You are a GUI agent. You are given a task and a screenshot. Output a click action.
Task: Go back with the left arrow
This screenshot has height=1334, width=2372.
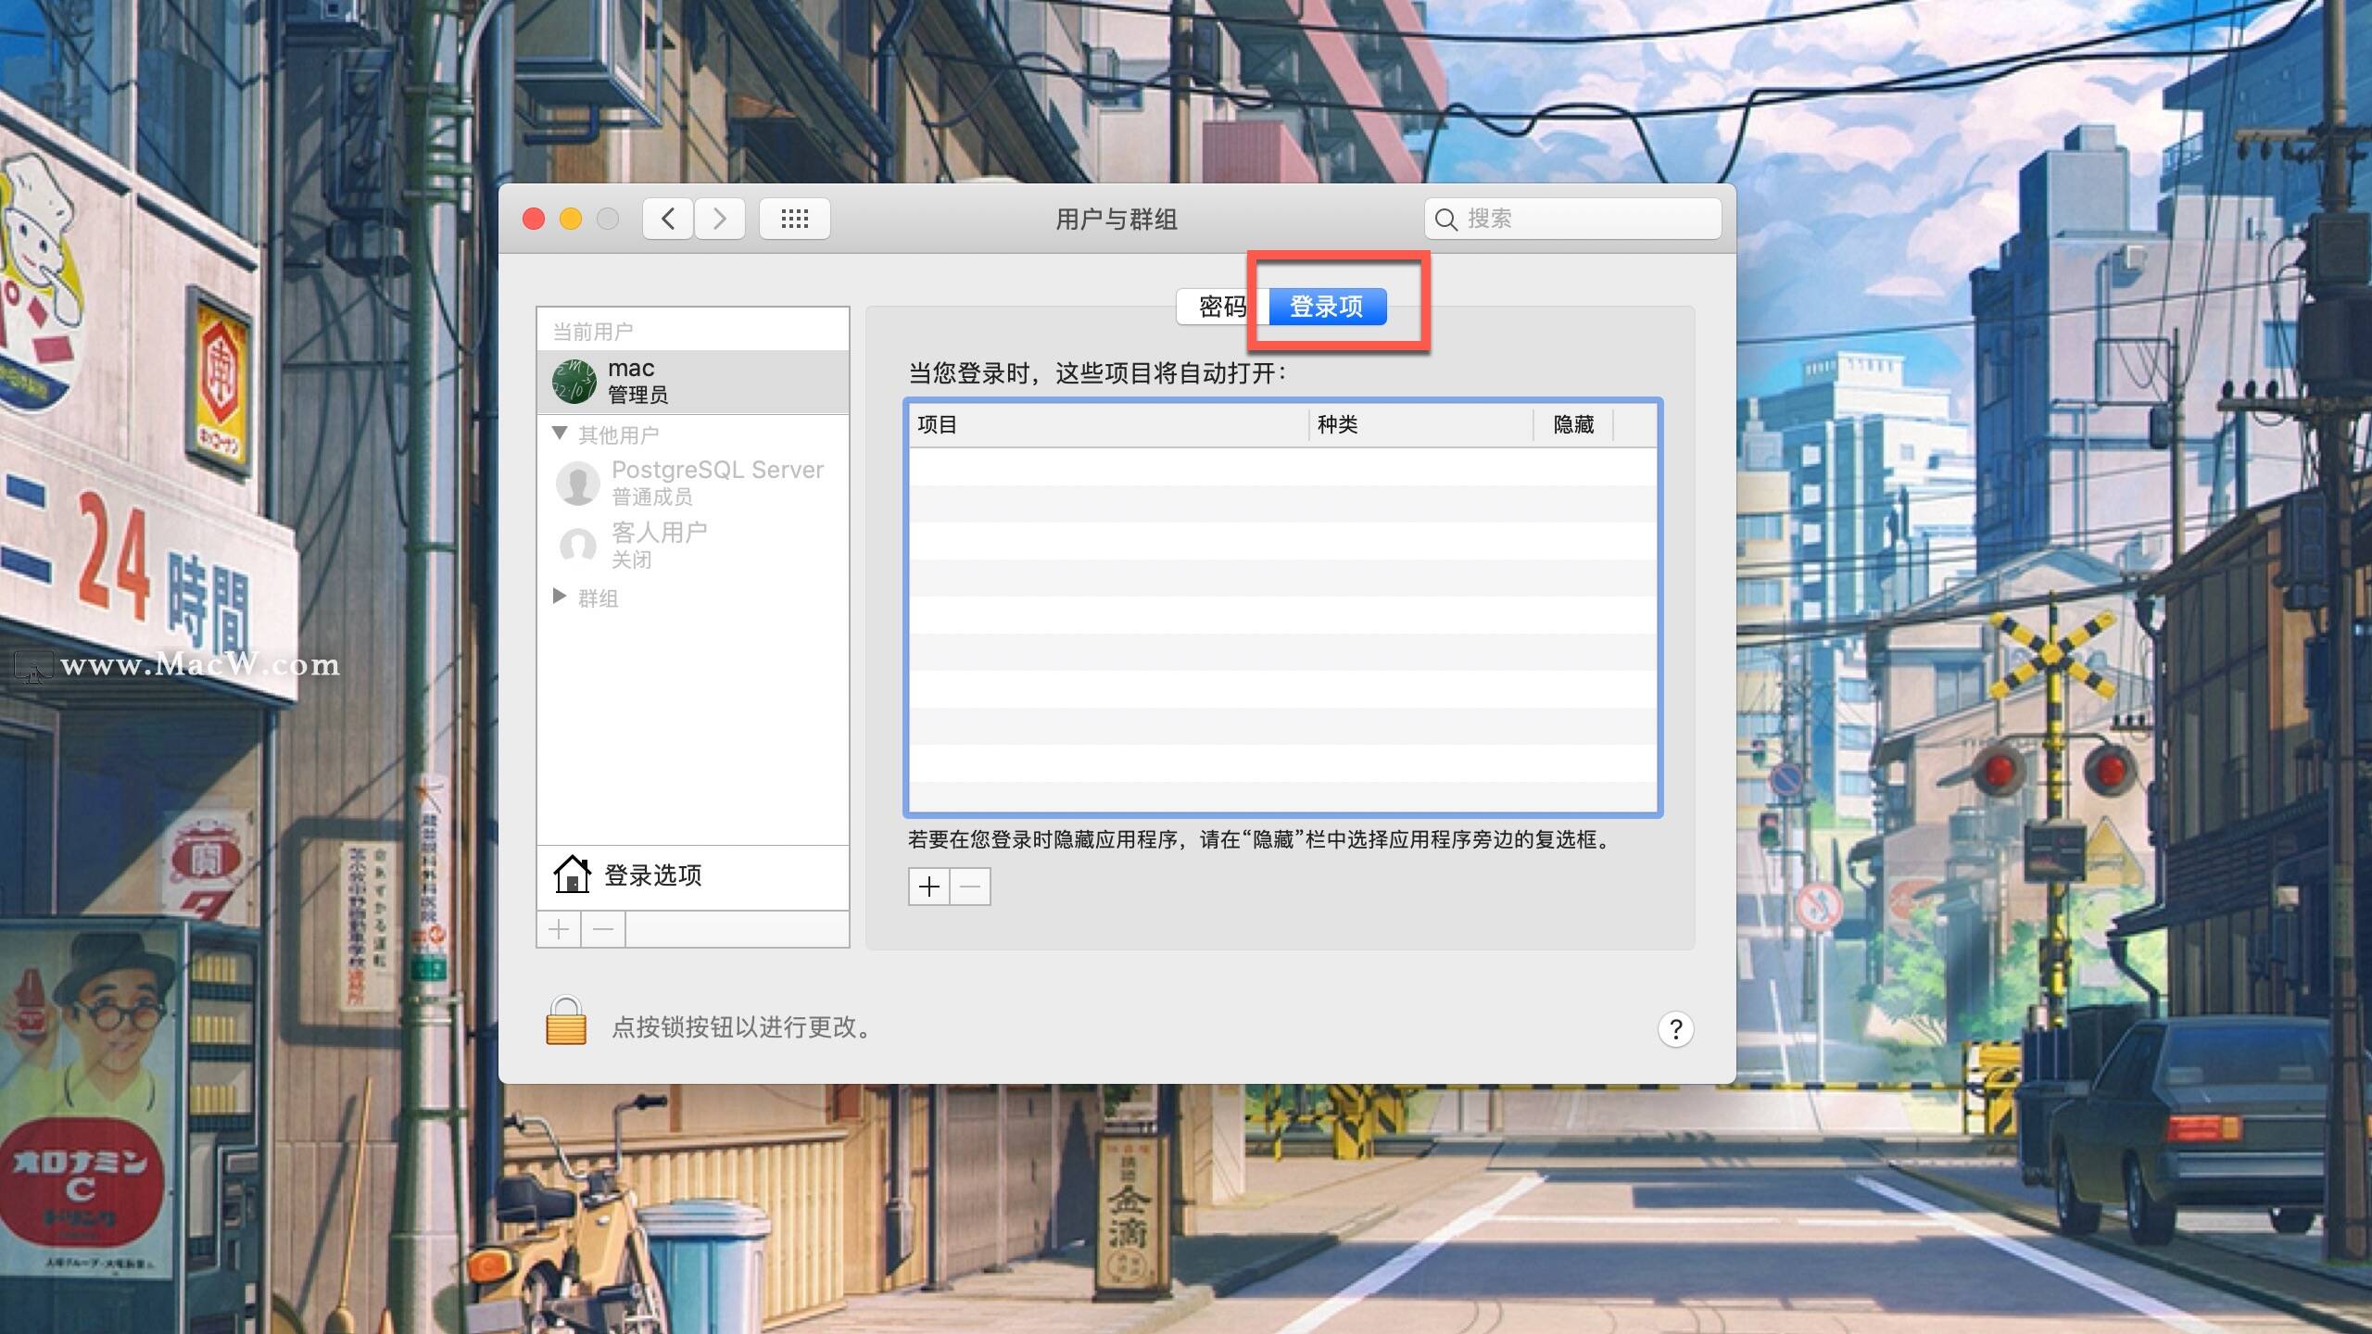pos(668,219)
